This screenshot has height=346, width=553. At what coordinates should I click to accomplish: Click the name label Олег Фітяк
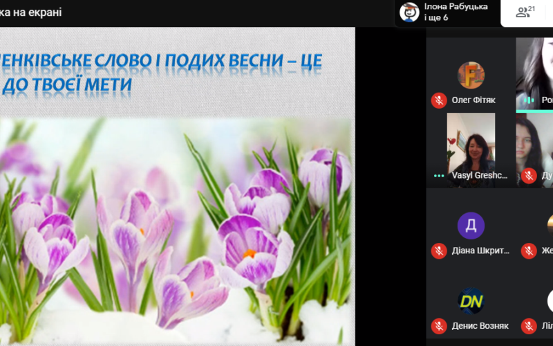tap(474, 100)
